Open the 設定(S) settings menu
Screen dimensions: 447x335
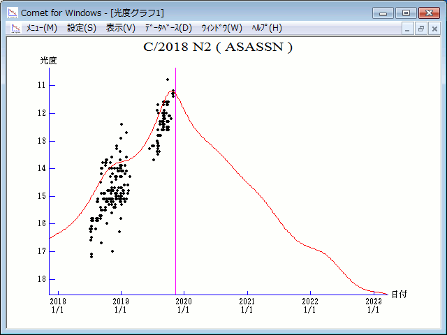click(x=82, y=28)
